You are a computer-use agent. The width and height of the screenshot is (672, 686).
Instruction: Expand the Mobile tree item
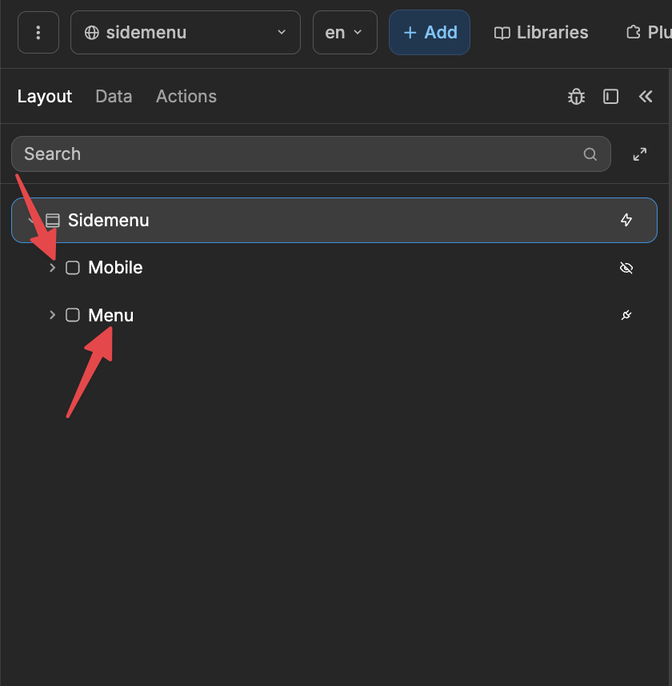coord(52,268)
